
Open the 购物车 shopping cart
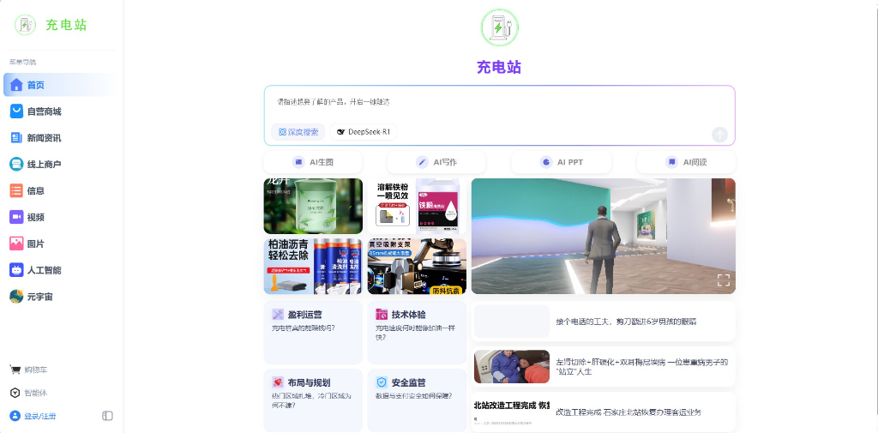point(34,370)
